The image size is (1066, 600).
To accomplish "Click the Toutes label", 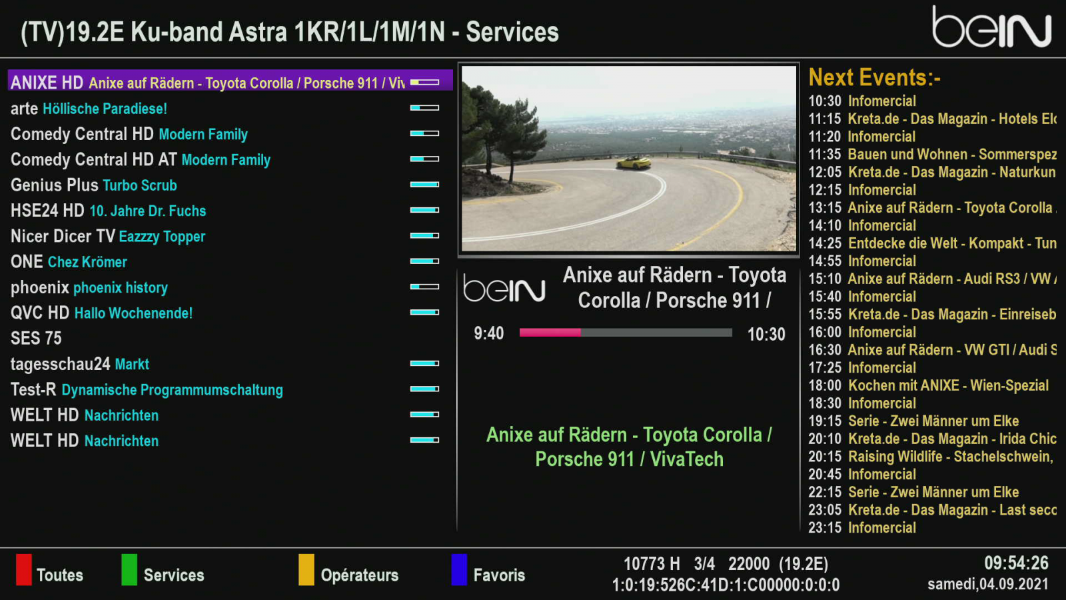I will tap(60, 575).
